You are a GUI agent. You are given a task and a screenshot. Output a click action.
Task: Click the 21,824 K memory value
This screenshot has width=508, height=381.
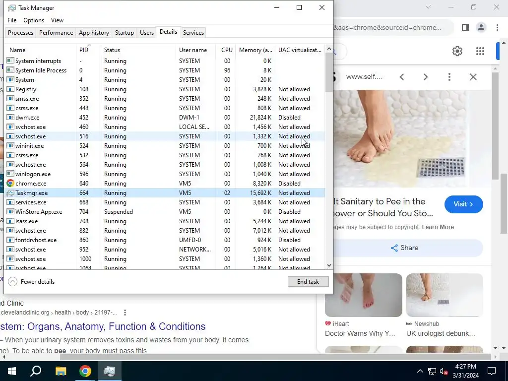[x=260, y=117]
